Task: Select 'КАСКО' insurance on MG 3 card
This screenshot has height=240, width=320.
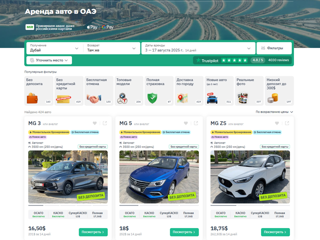Action: pyautogui.click(x=58, y=214)
